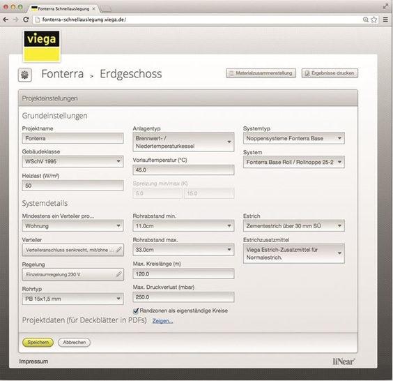Open the Estrich dropdown

click(x=294, y=225)
